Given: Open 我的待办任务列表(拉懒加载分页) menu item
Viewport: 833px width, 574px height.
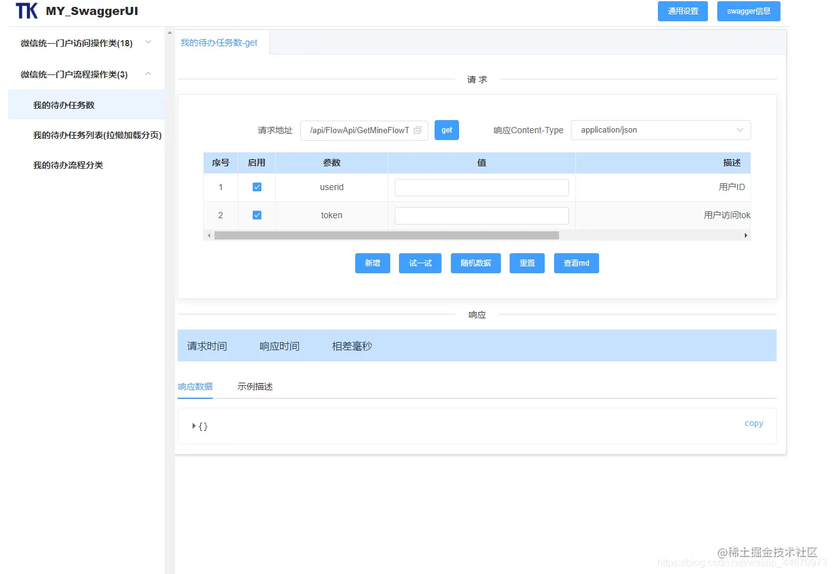Looking at the screenshot, I should [86, 135].
